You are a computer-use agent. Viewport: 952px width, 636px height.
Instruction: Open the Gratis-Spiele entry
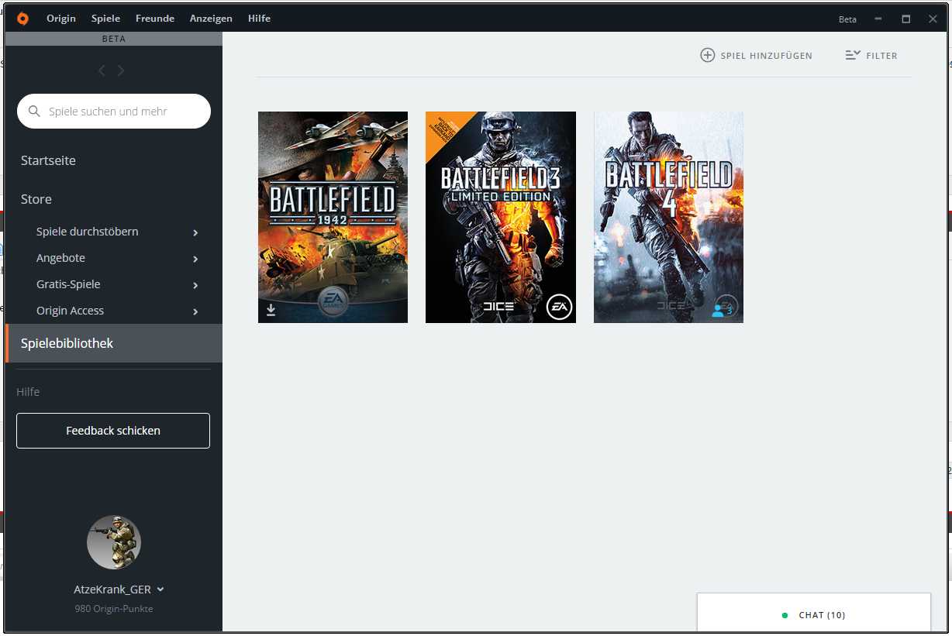(68, 284)
